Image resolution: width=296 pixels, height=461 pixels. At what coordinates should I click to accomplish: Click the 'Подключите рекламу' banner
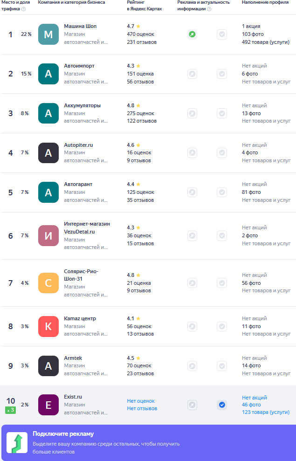(x=148, y=443)
